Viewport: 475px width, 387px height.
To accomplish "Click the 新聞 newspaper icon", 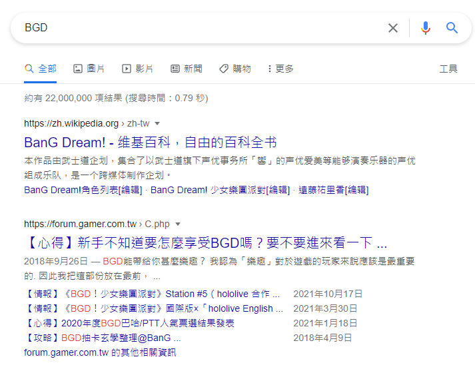I will click(175, 69).
